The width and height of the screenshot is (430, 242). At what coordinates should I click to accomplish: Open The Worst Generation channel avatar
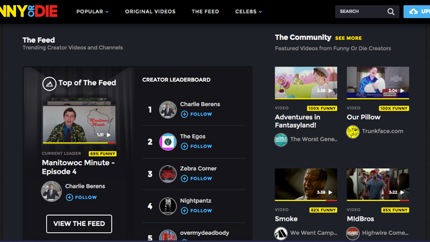click(281, 140)
